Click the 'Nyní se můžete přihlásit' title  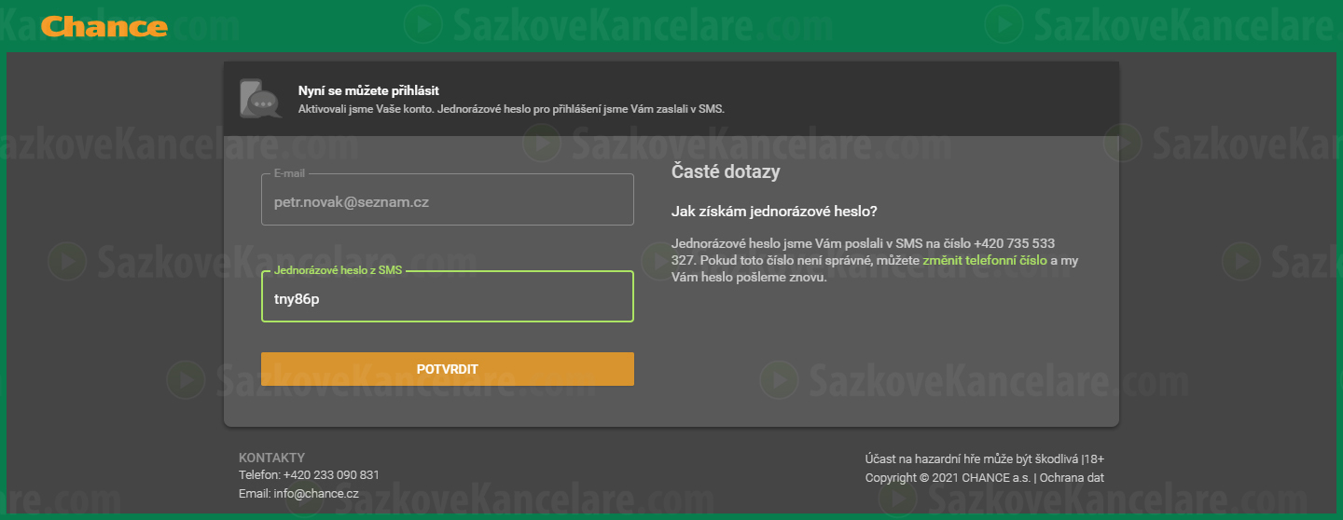pos(368,91)
